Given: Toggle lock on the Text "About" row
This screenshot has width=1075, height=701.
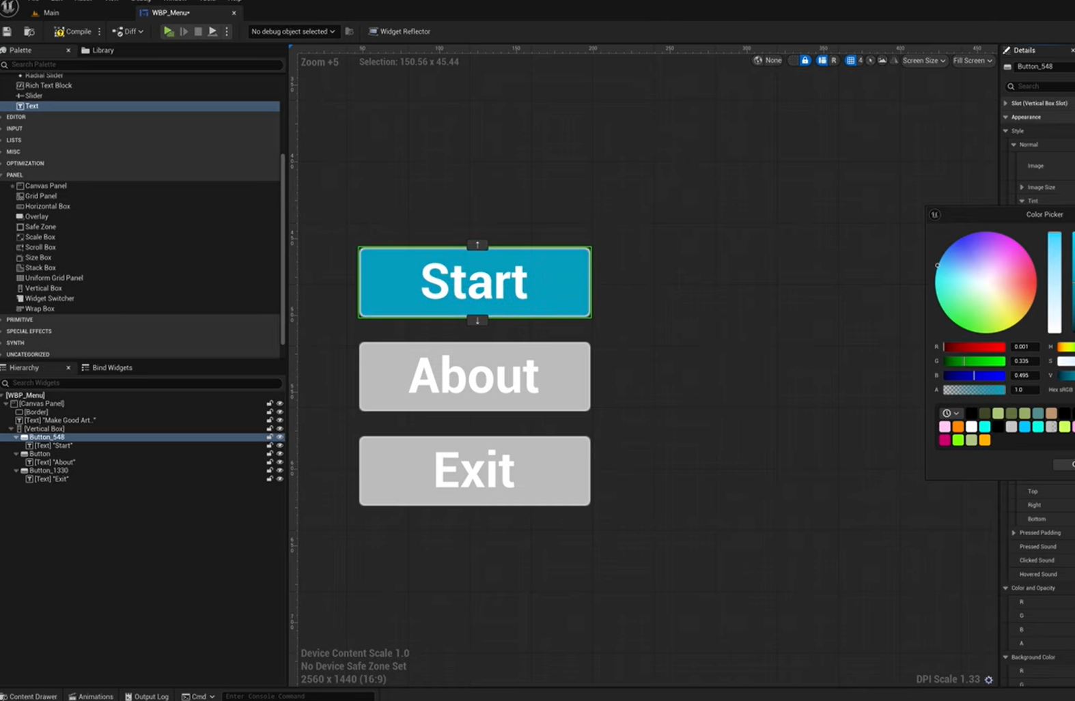Looking at the screenshot, I should tap(270, 462).
